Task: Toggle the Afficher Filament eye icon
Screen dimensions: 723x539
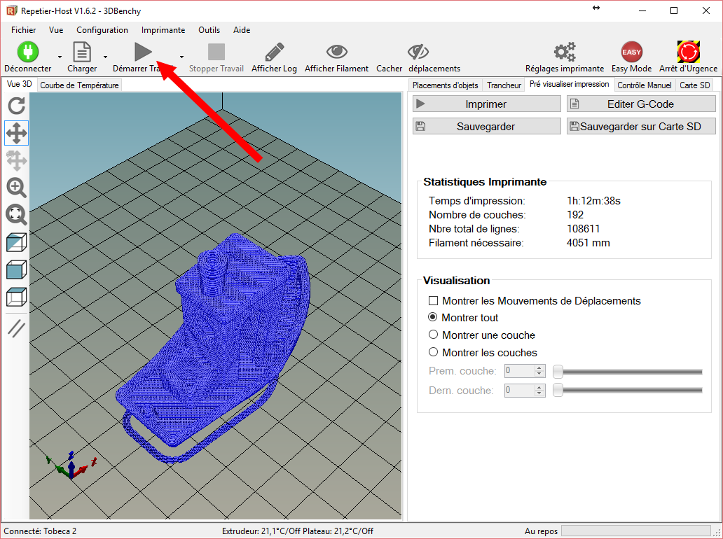Action: (336, 52)
